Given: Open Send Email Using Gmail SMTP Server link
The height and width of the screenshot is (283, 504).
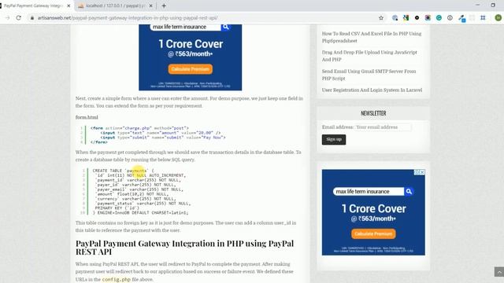Looking at the screenshot, I should [x=369, y=75].
